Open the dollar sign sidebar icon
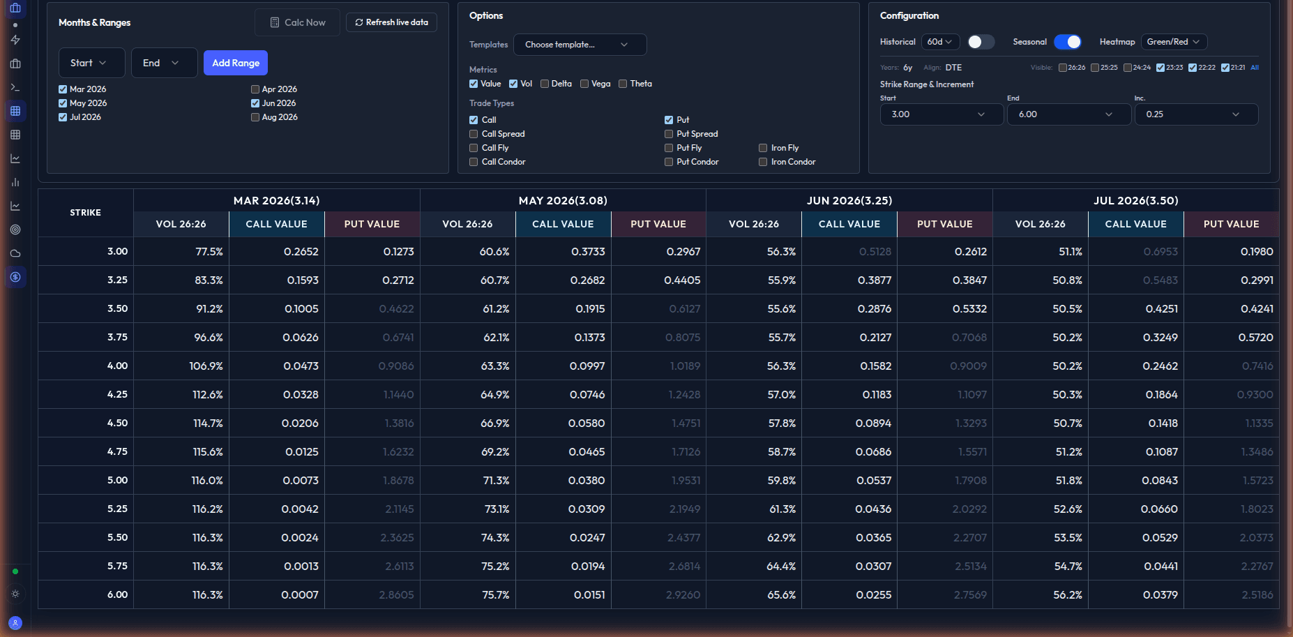This screenshot has width=1293, height=637. (15, 276)
